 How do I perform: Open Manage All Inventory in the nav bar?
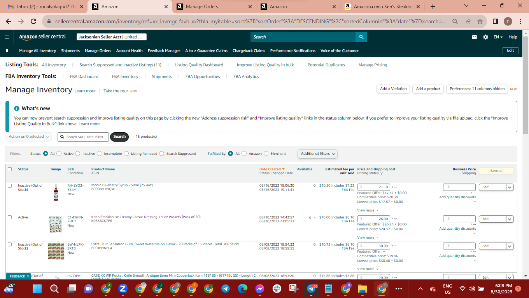pos(38,51)
